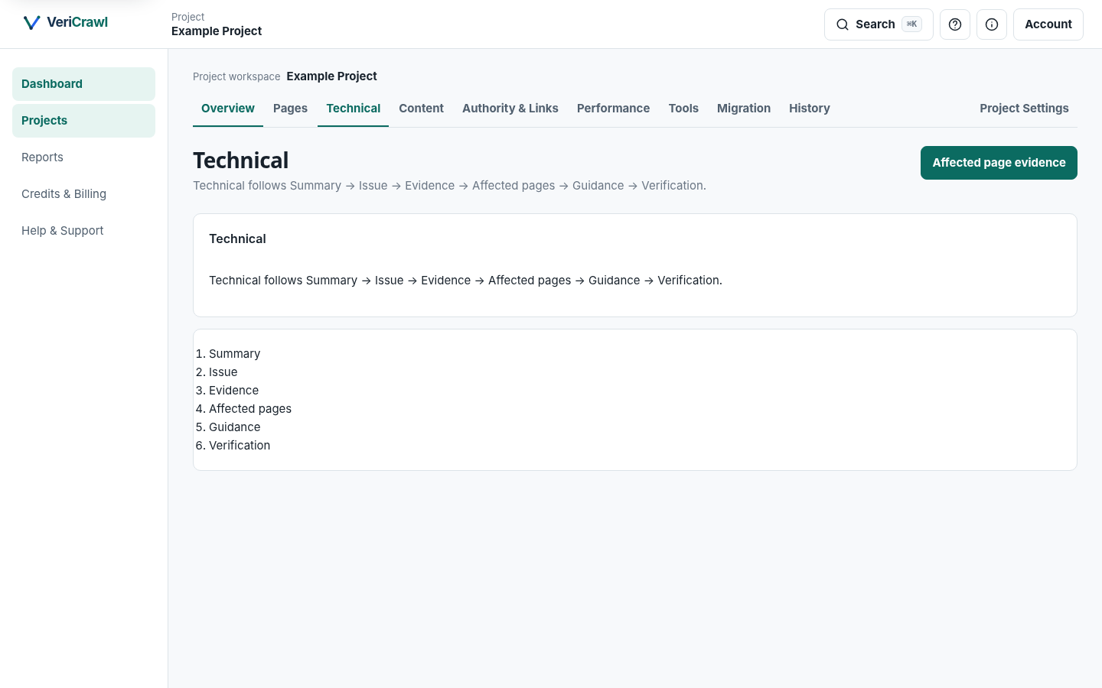Click list item '4. Affected pages'
The image size is (1102, 688).
coord(243,409)
